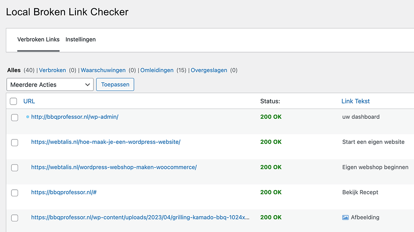Open the webtalis.nl wordpress-webshop link
This screenshot has width=414, height=232.
[114, 167]
